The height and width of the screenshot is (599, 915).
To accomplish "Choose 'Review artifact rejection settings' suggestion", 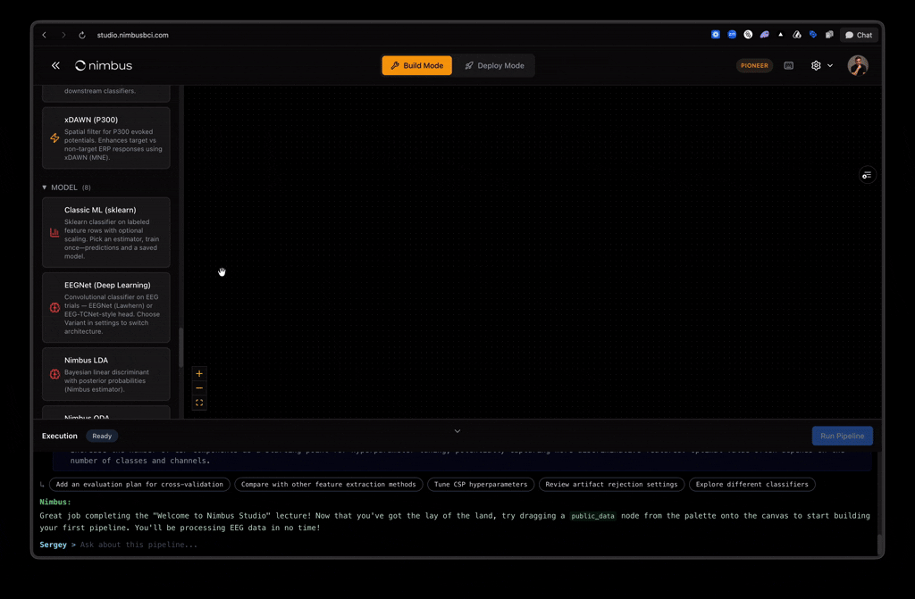I will 611,484.
